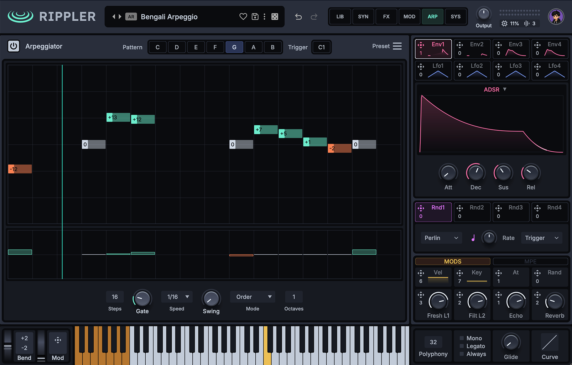Select pattern C
Screen dimensions: 572x365
point(157,47)
